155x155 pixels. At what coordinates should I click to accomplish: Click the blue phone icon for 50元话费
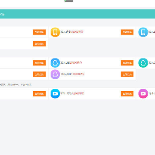143,32
